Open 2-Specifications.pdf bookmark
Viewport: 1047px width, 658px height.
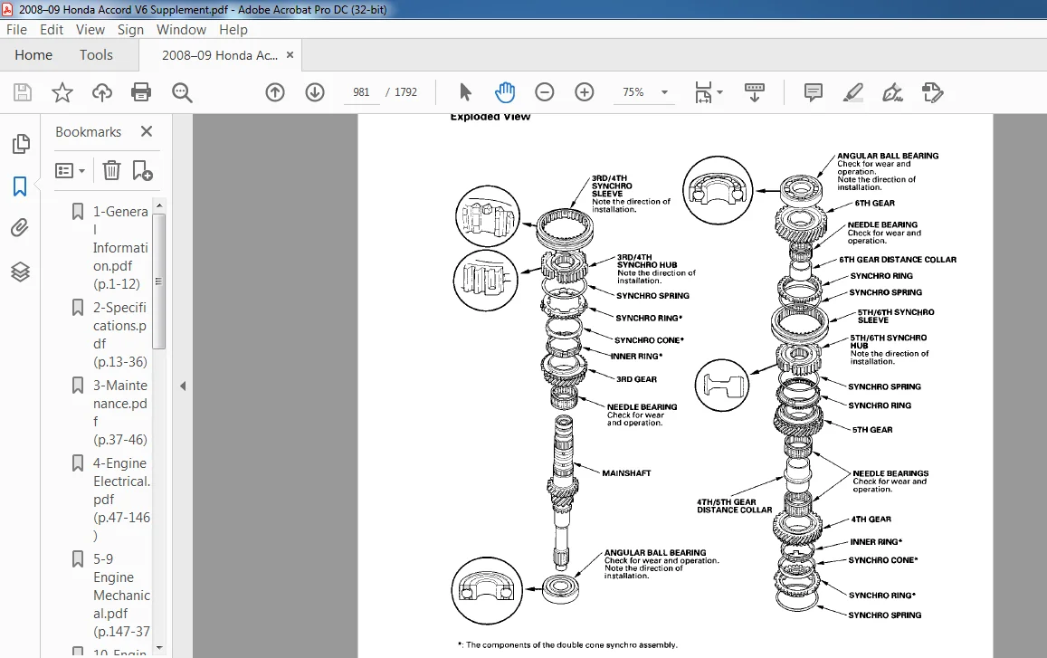pyautogui.click(x=119, y=335)
